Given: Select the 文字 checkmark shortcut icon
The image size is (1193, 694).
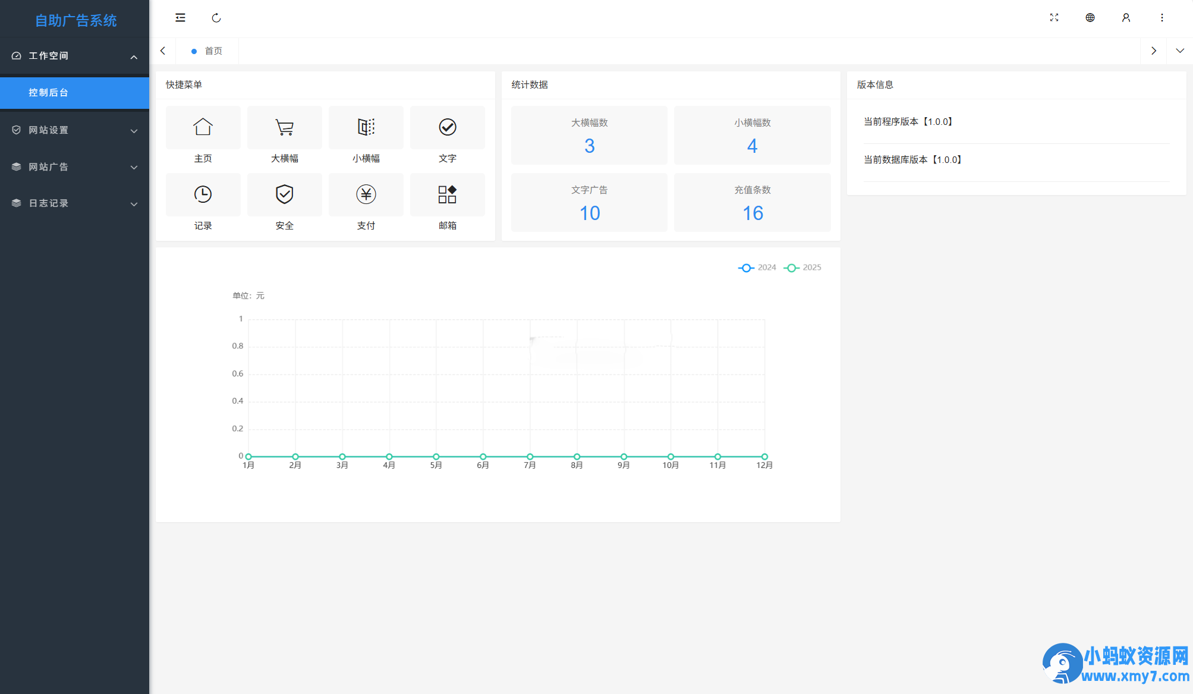Looking at the screenshot, I should pos(447,127).
